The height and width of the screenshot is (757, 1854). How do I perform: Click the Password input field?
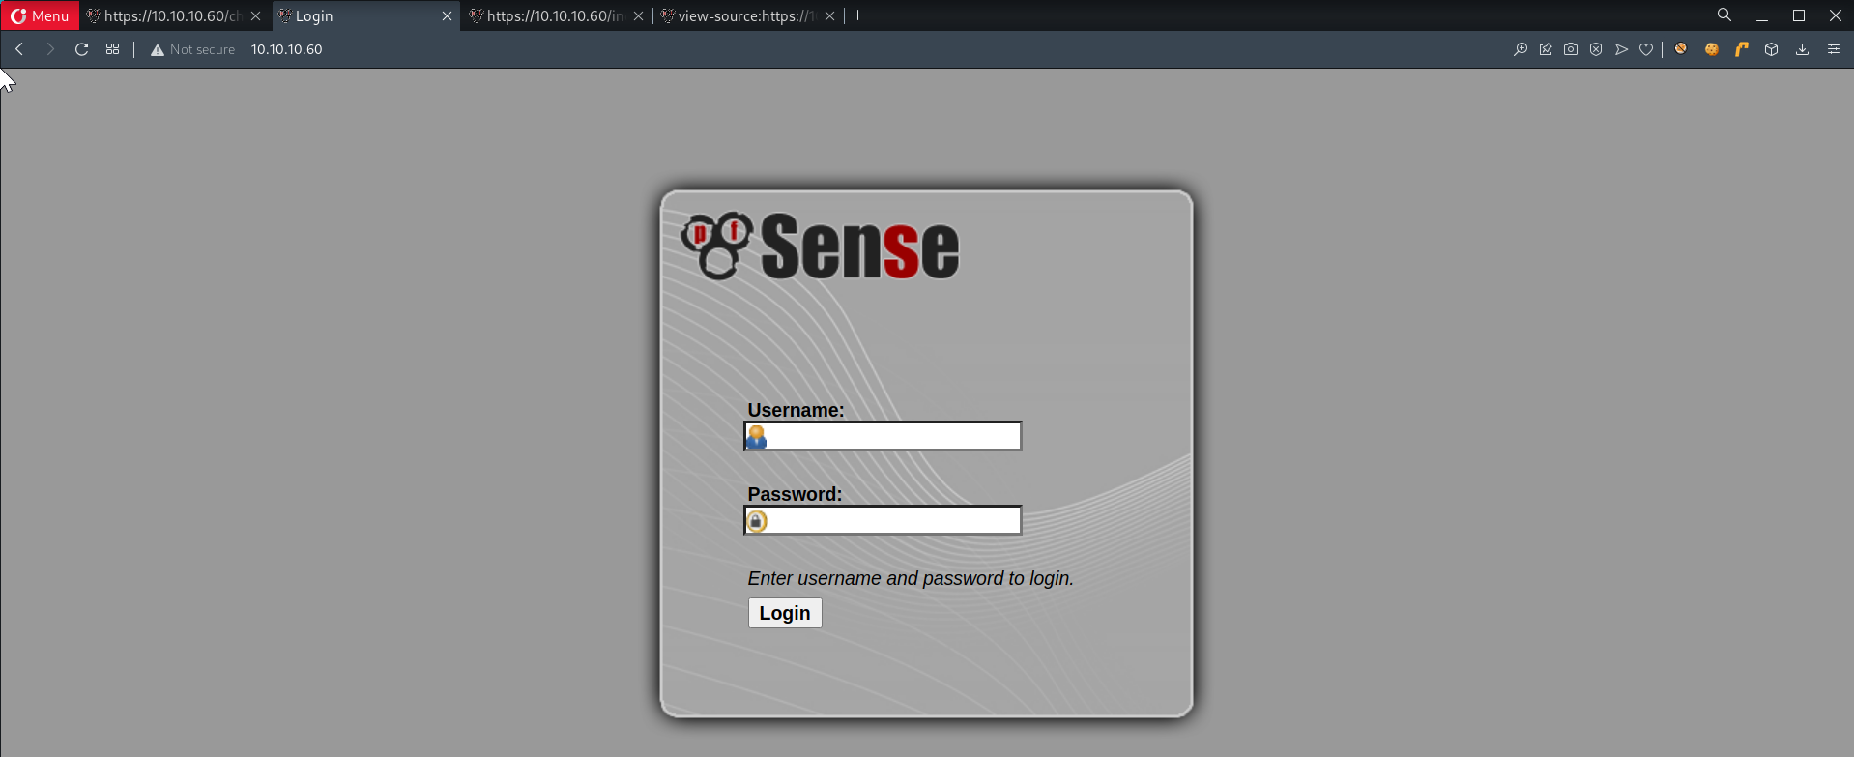coord(883,520)
